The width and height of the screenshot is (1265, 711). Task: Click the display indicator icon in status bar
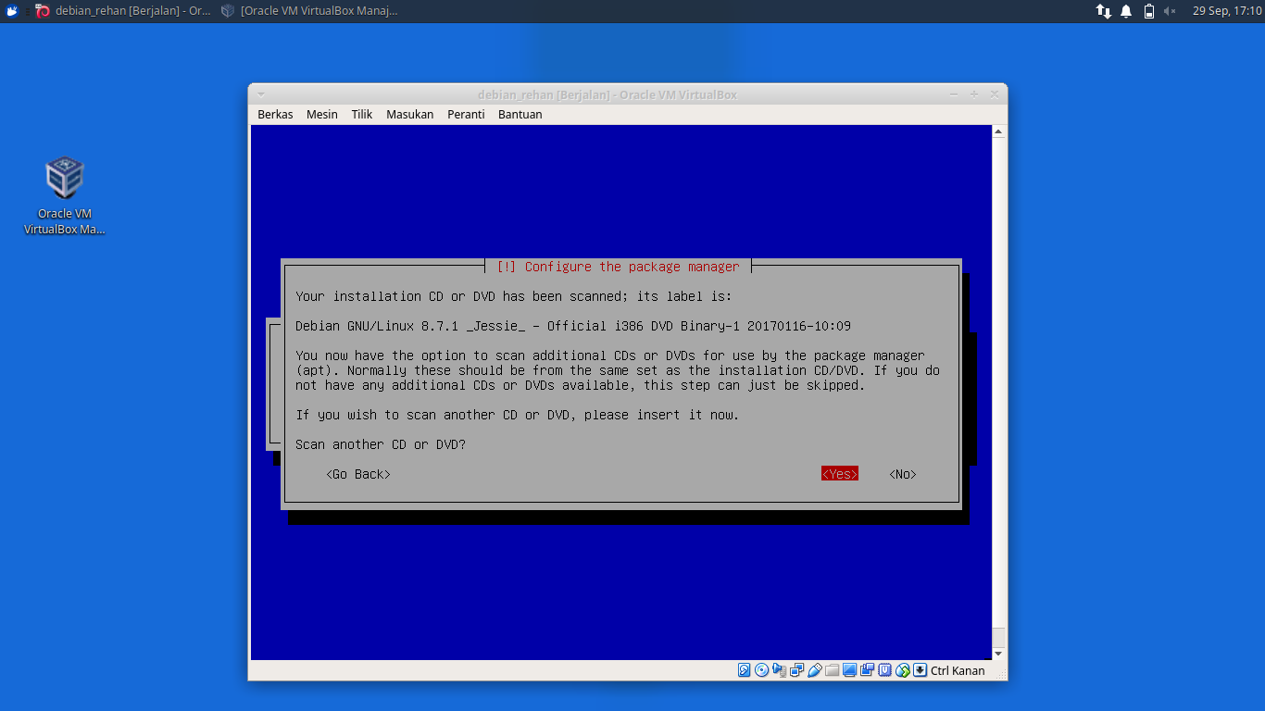click(849, 670)
